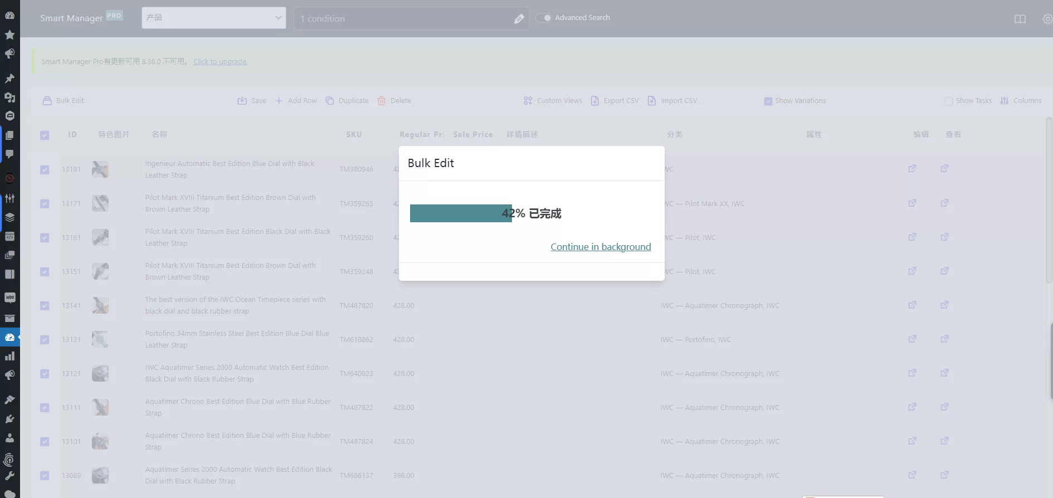Viewport: 1053px width, 498px height.
Task: Click Add Row button
Action: pos(296,101)
